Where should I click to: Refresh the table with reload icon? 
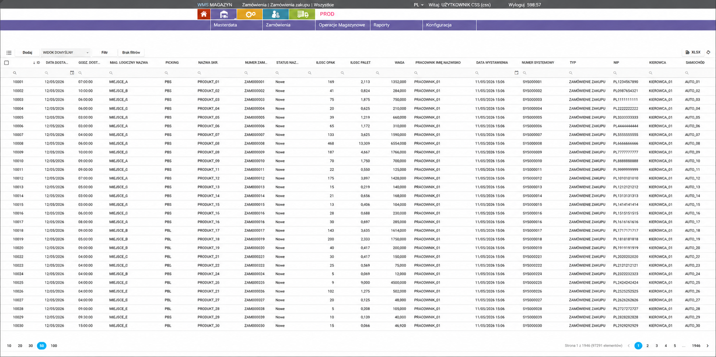pos(708,52)
